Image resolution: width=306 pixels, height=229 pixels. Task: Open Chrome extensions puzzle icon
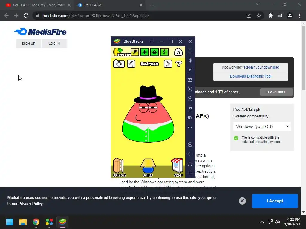(271, 16)
